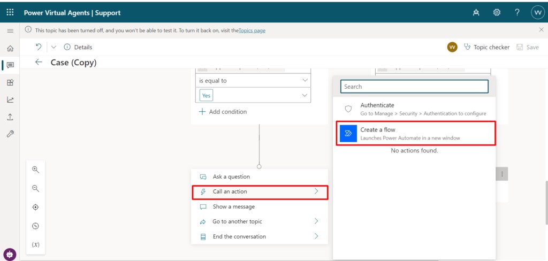Select End the conversation
Viewport: 548px width, 261px height.
(260, 236)
